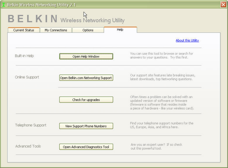The width and height of the screenshot is (228, 168).
Task: Click the 'US, Europe, Asia, and Africa' description
Action: click(162, 125)
